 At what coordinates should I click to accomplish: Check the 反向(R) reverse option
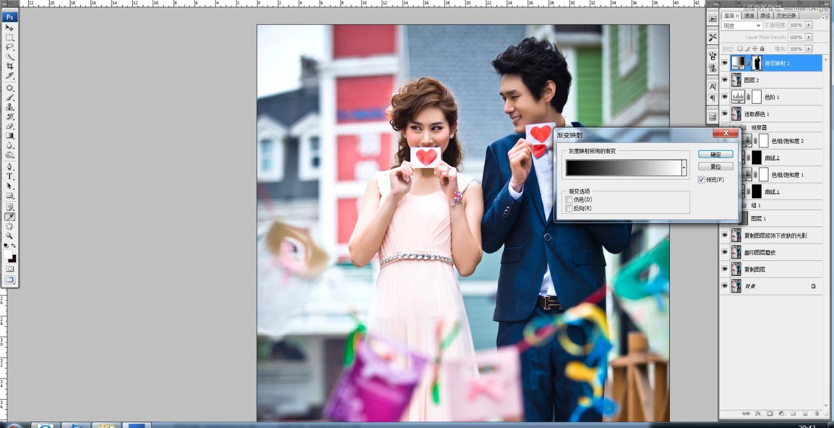click(569, 208)
